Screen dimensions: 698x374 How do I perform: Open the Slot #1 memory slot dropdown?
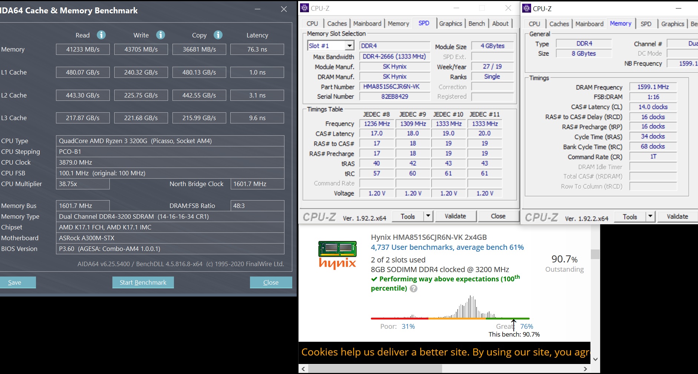coord(349,46)
